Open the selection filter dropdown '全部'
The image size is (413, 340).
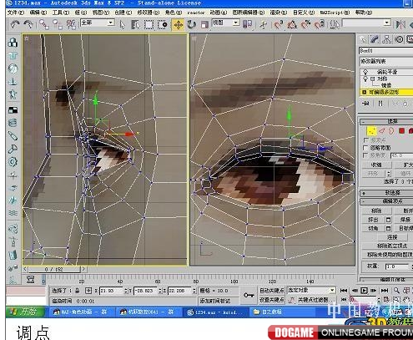[x=98, y=23]
